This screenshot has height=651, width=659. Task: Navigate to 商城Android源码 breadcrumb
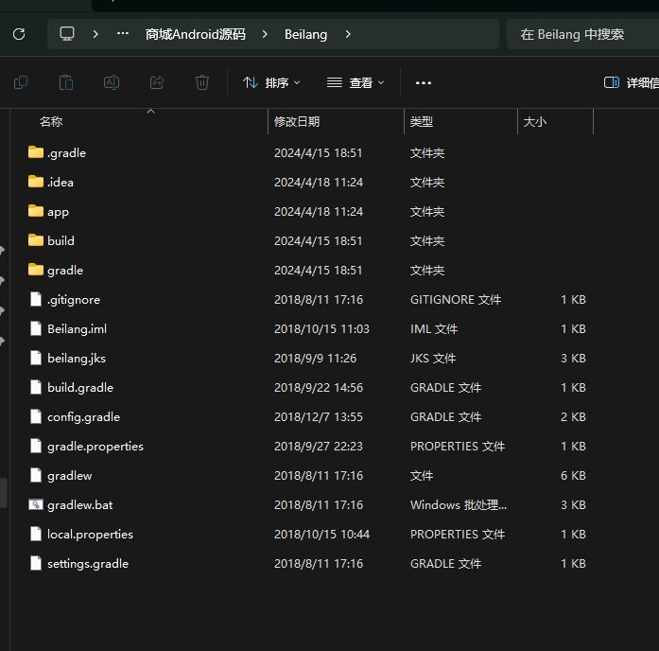click(196, 34)
